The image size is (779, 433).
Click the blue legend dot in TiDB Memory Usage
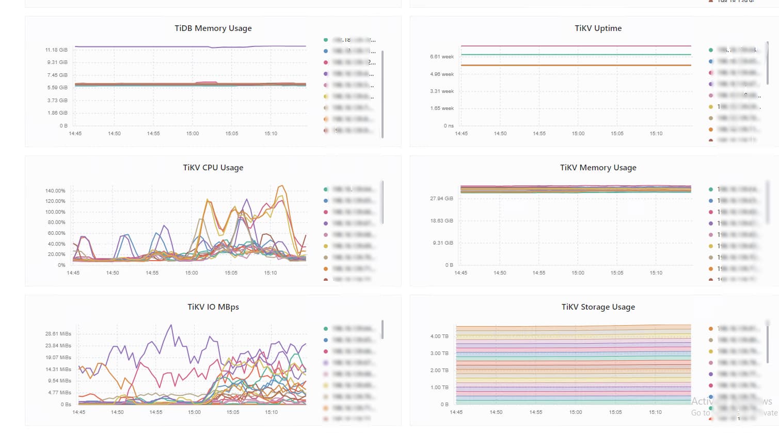point(326,51)
